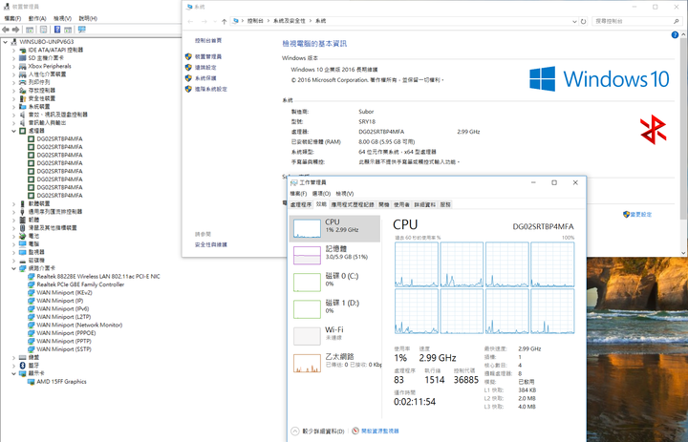Image resolution: width=688 pixels, height=442 pixels.
Task: Collapse the 網路介面卡 network adapters category
Action: point(14,268)
